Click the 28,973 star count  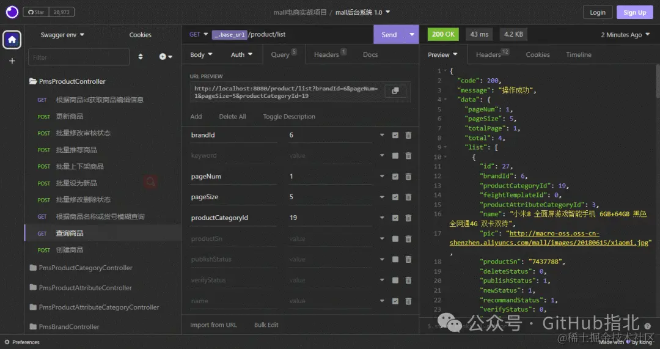62,12
